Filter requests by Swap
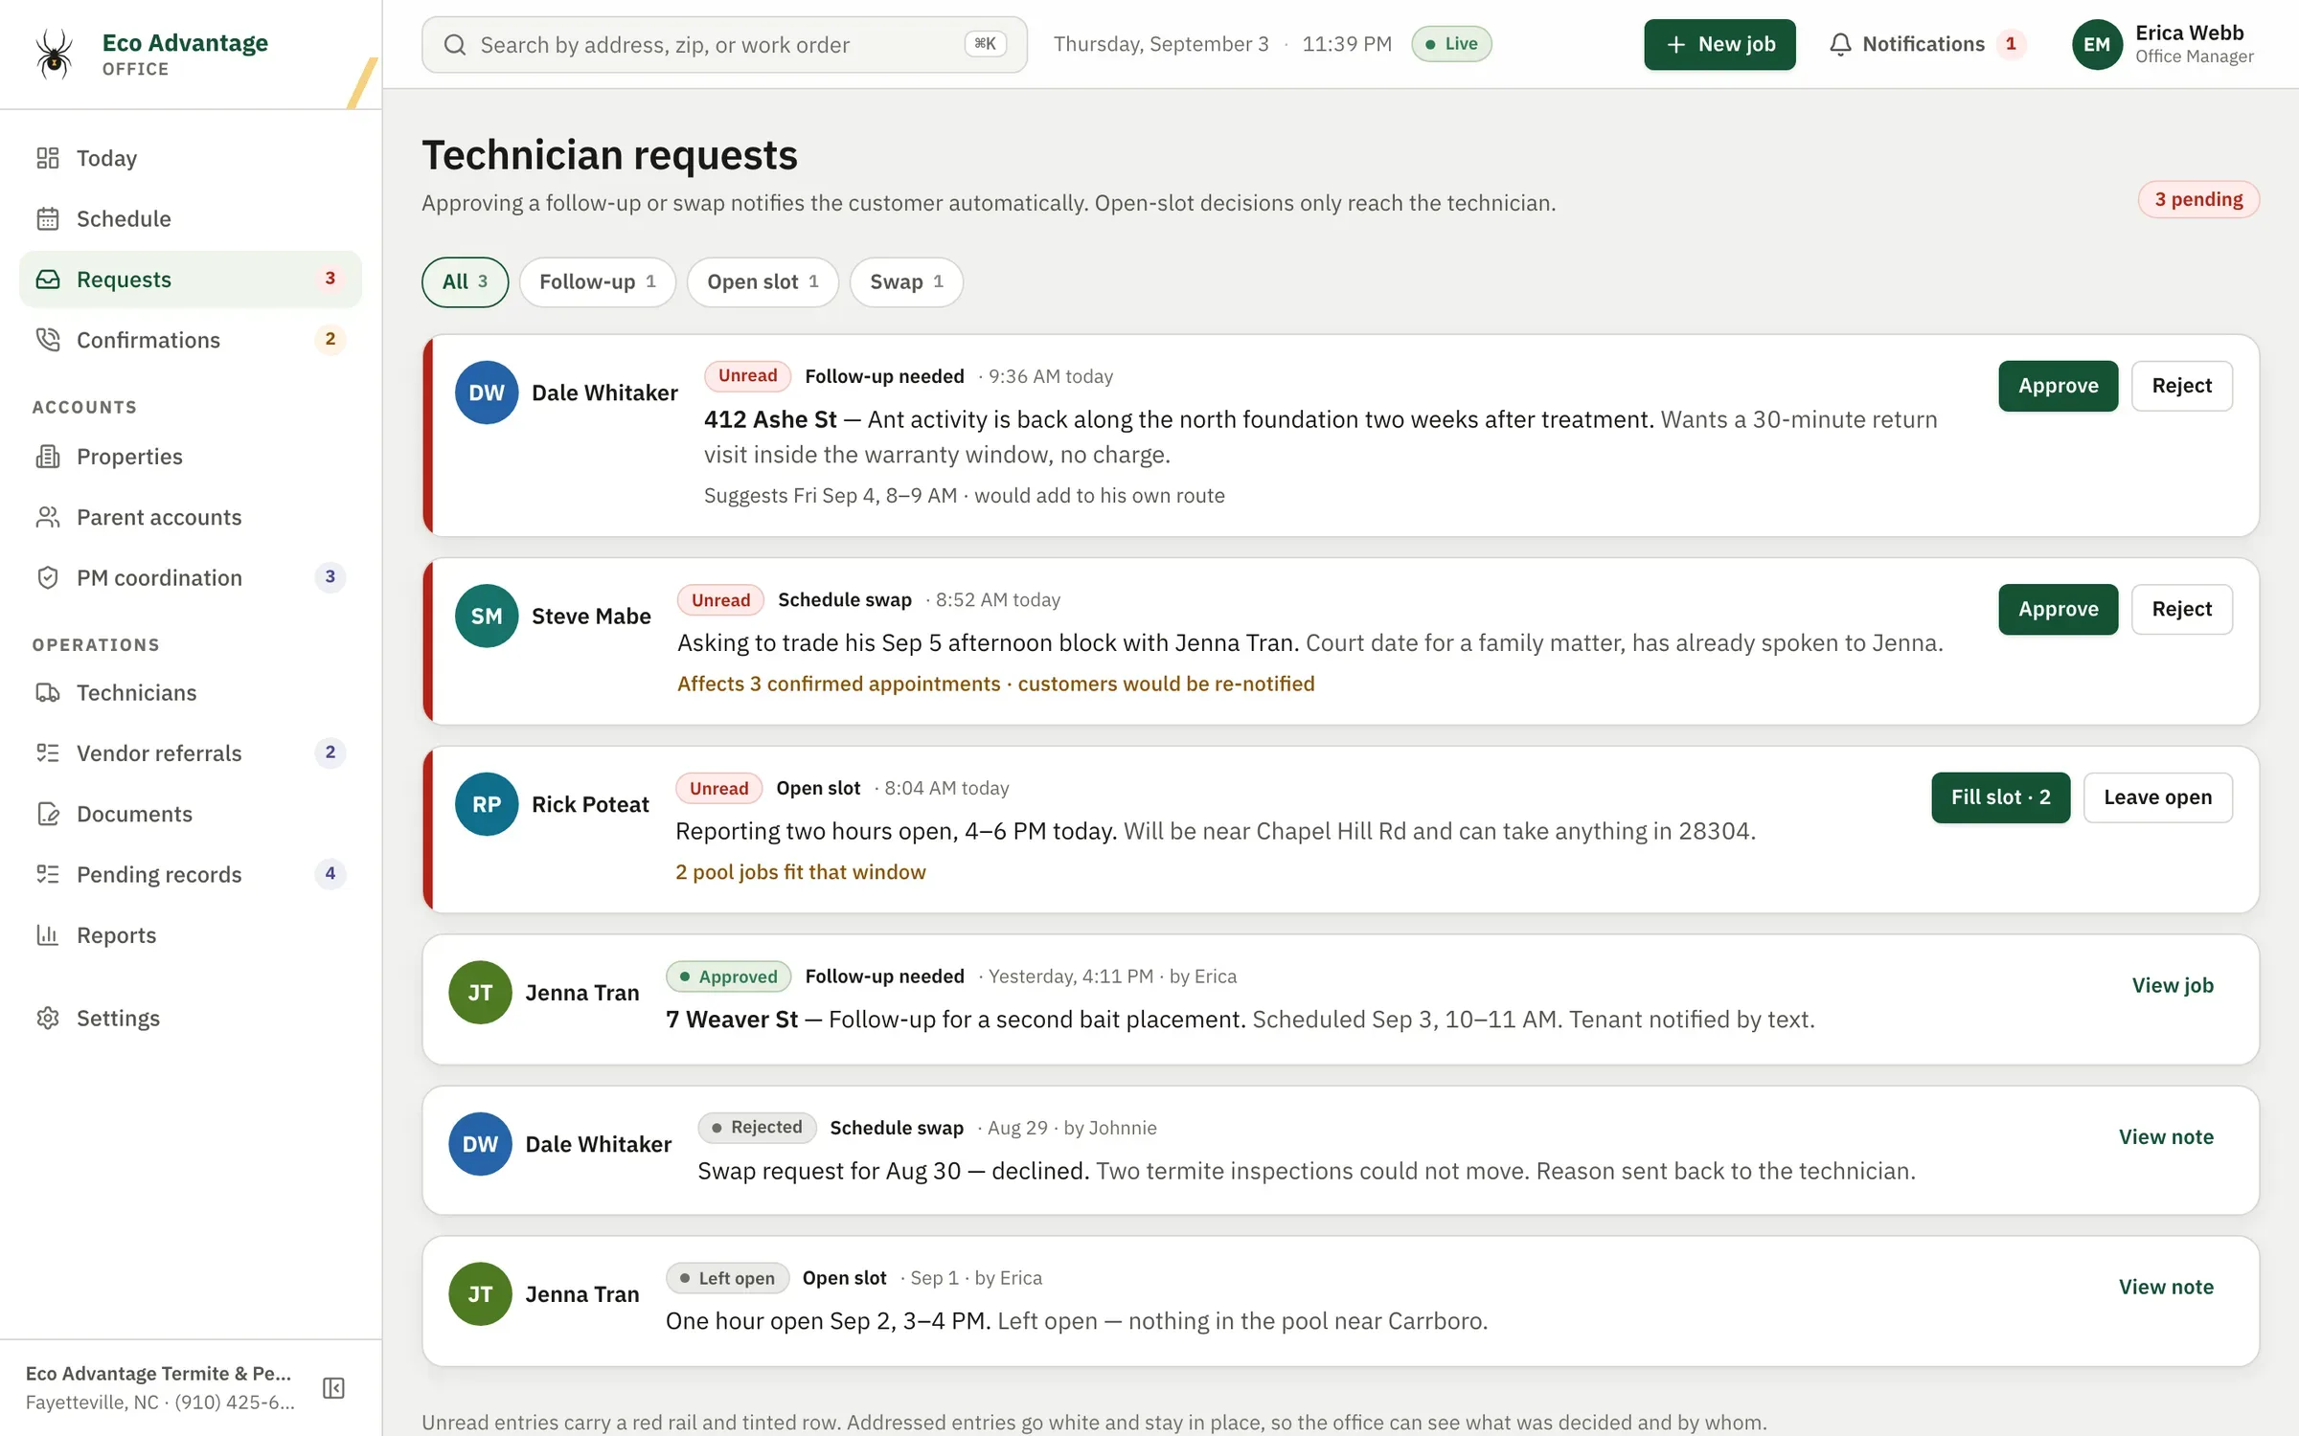The width and height of the screenshot is (2299, 1436). [906, 281]
